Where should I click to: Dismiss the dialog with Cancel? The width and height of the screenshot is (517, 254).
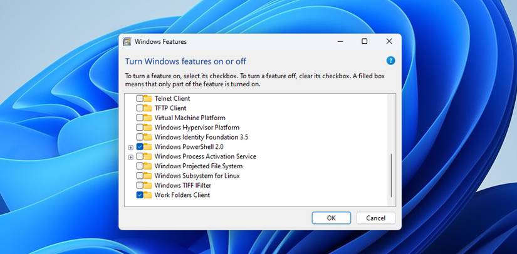(x=375, y=218)
